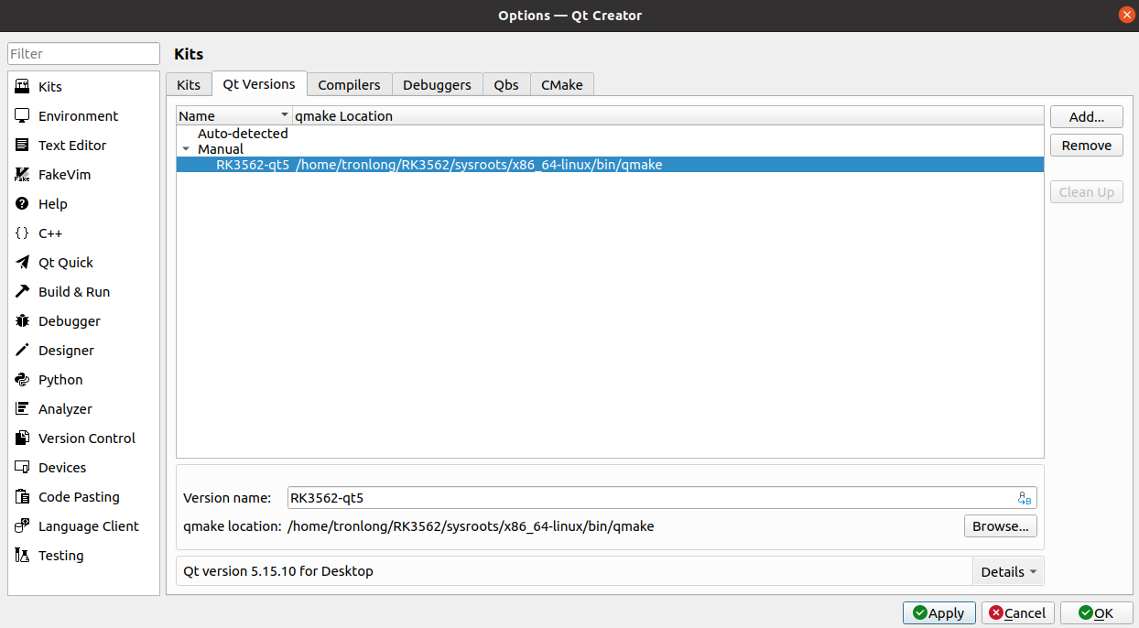Open the CMake tab
Viewport: 1139px width, 628px height.
click(x=562, y=84)
